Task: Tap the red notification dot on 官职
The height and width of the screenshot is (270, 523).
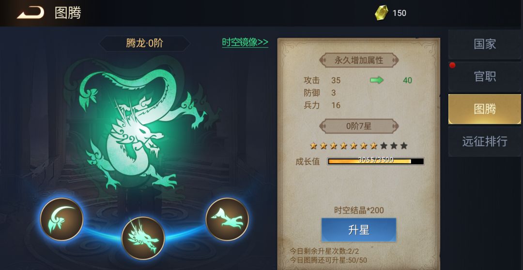Action: (452, 65)
